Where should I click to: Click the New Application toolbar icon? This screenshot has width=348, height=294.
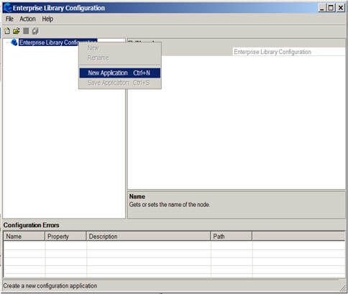coord(7,31)
